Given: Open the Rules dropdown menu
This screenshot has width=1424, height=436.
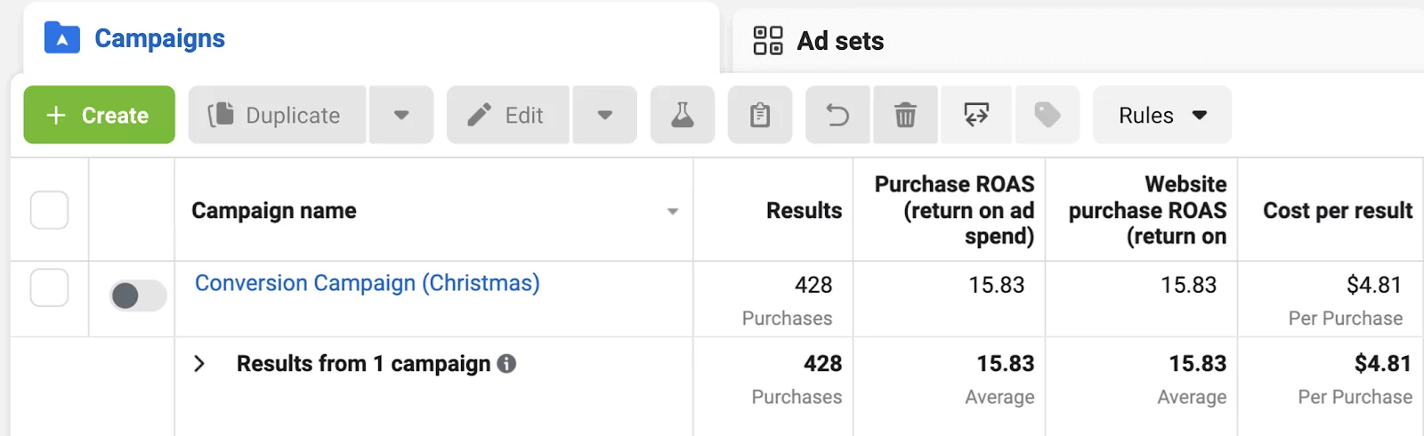Looking at the screenshot, I should pyautogui.click(x=1161, y=115).
